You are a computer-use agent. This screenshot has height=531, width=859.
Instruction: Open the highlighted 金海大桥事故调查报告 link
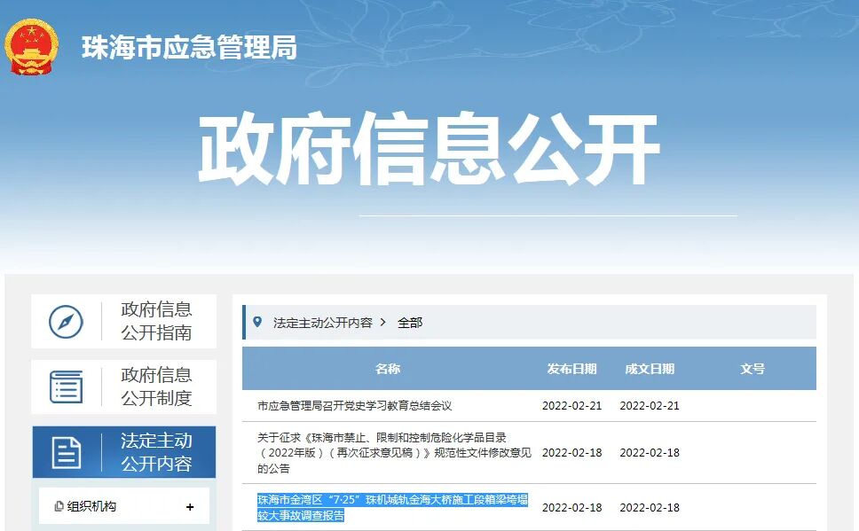[389, 507]
